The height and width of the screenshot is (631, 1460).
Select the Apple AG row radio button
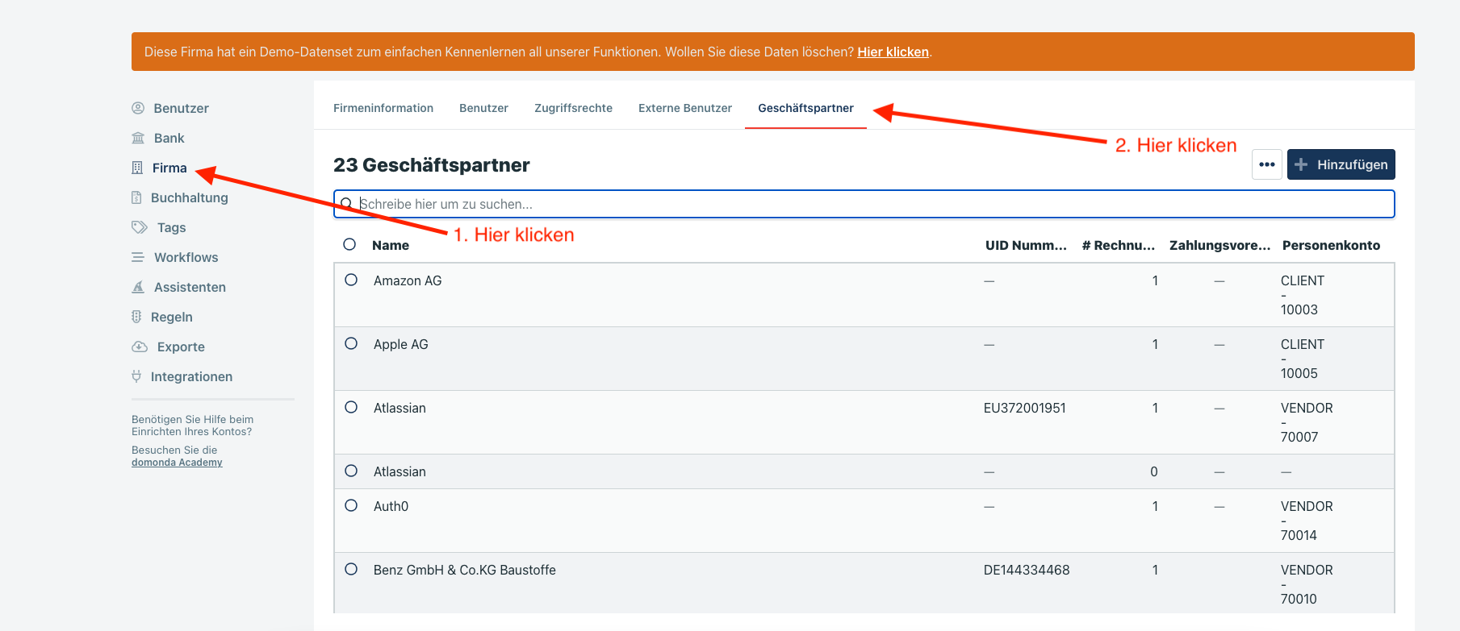[x=351, y=343]
